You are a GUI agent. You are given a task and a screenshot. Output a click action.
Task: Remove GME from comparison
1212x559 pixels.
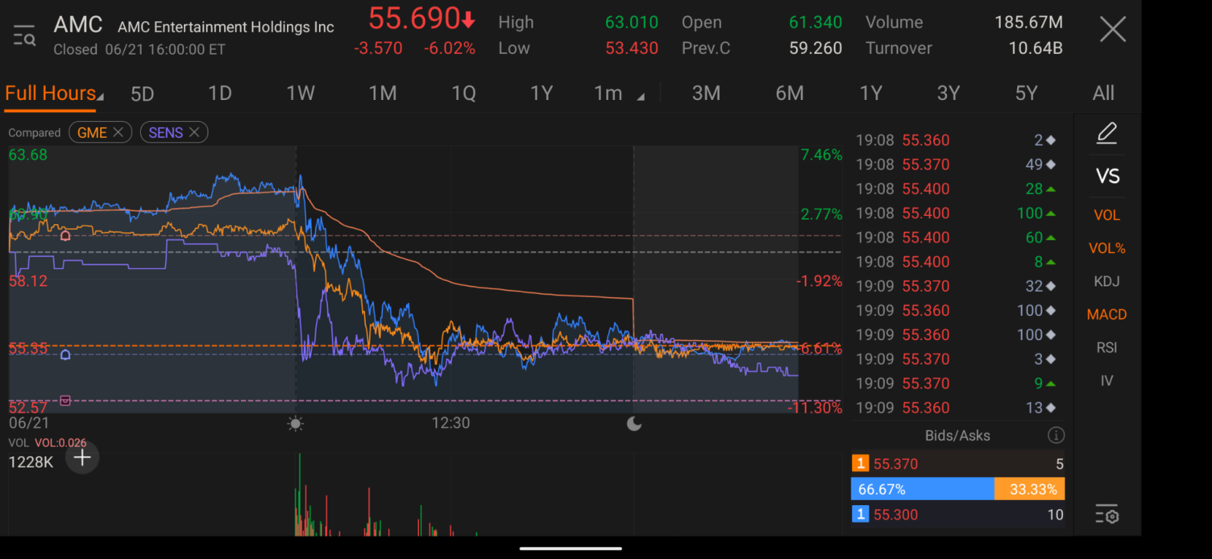click(118, 133)
